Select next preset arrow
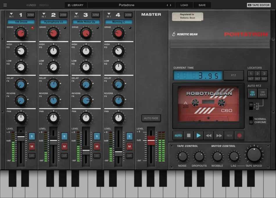 click(x=171, y=5)
